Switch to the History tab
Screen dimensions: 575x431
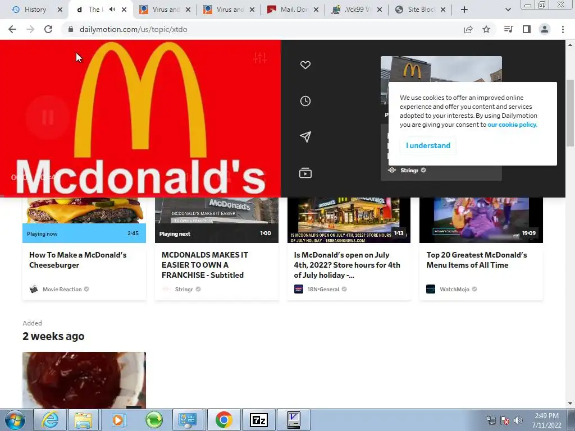pos(35,10)
